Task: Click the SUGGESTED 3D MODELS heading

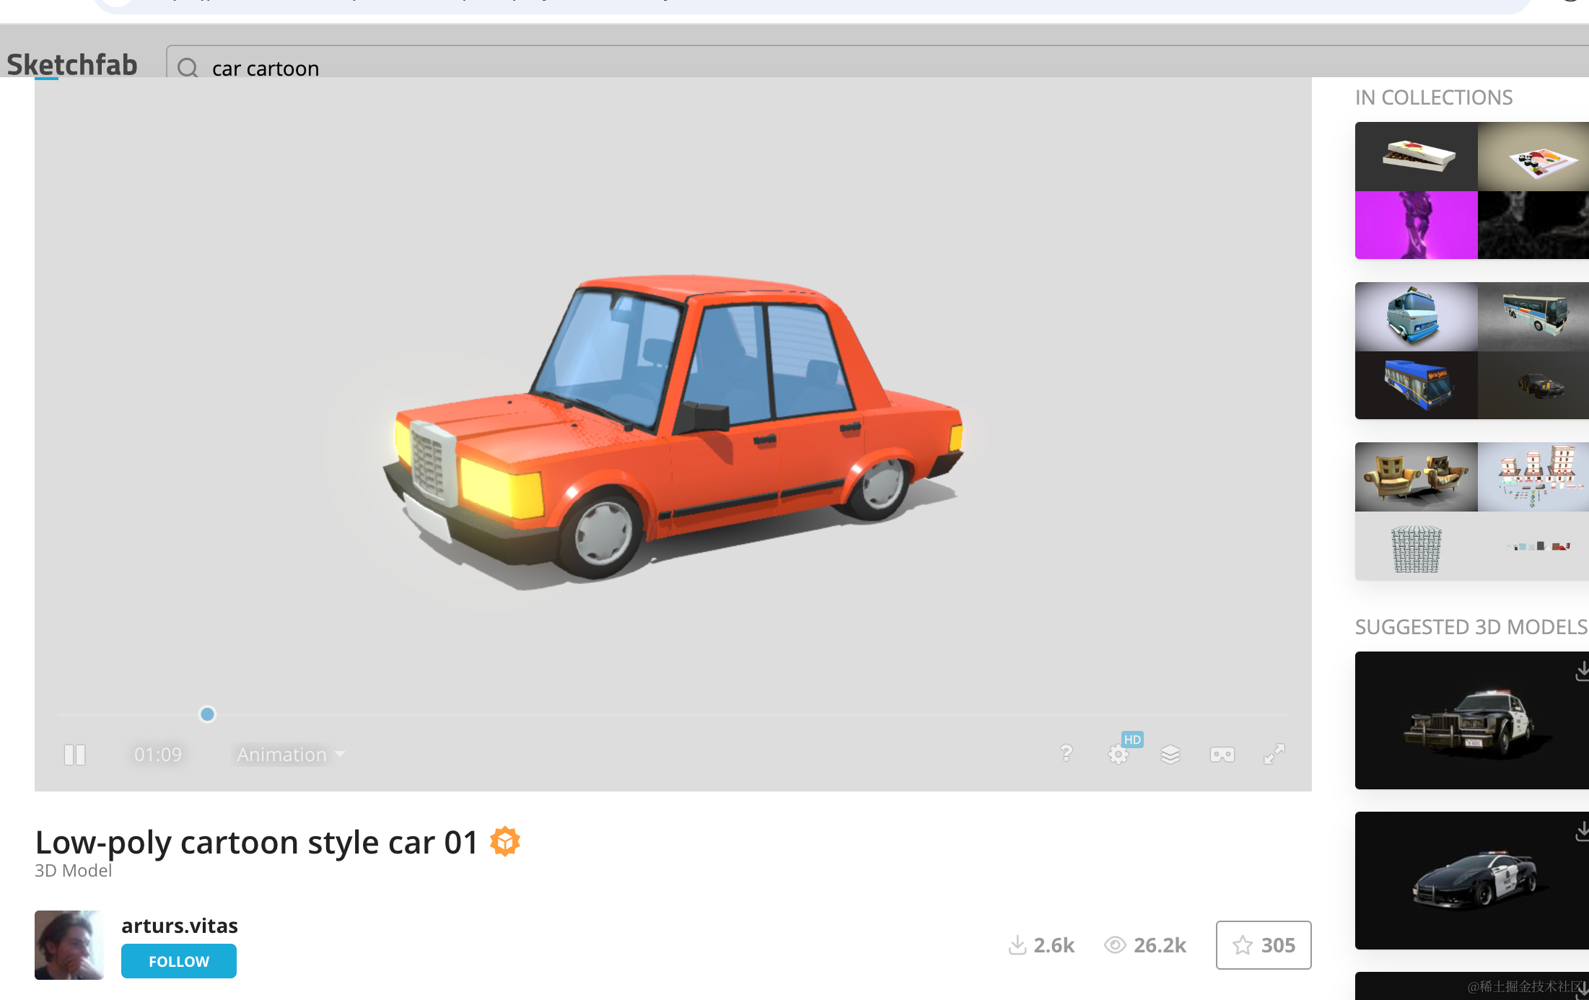Action: (1471, 627)
